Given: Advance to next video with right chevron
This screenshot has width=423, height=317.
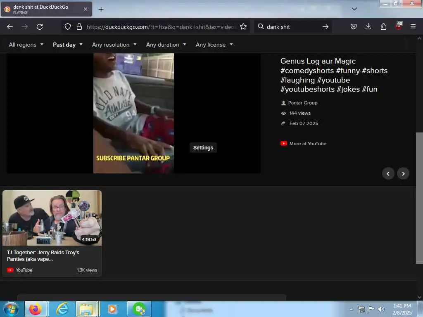Looking at the screenshot, I should [x=403, y=174].
